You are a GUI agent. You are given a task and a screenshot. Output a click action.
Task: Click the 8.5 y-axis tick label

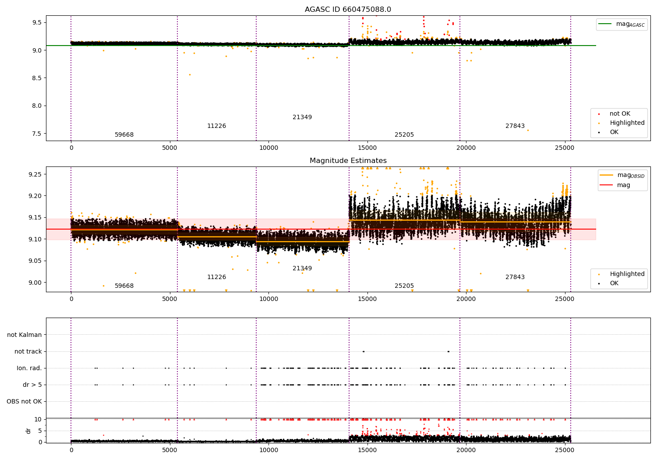click(37, 78)
